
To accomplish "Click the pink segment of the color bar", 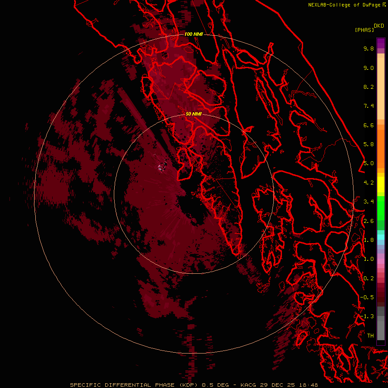I will [x=381, y=261].
